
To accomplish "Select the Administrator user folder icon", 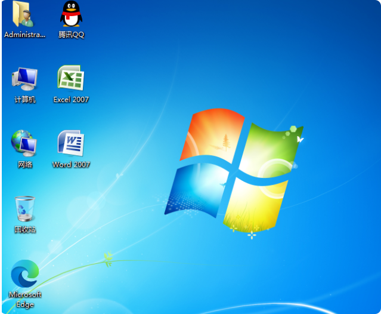I will [x=24, y=14].
